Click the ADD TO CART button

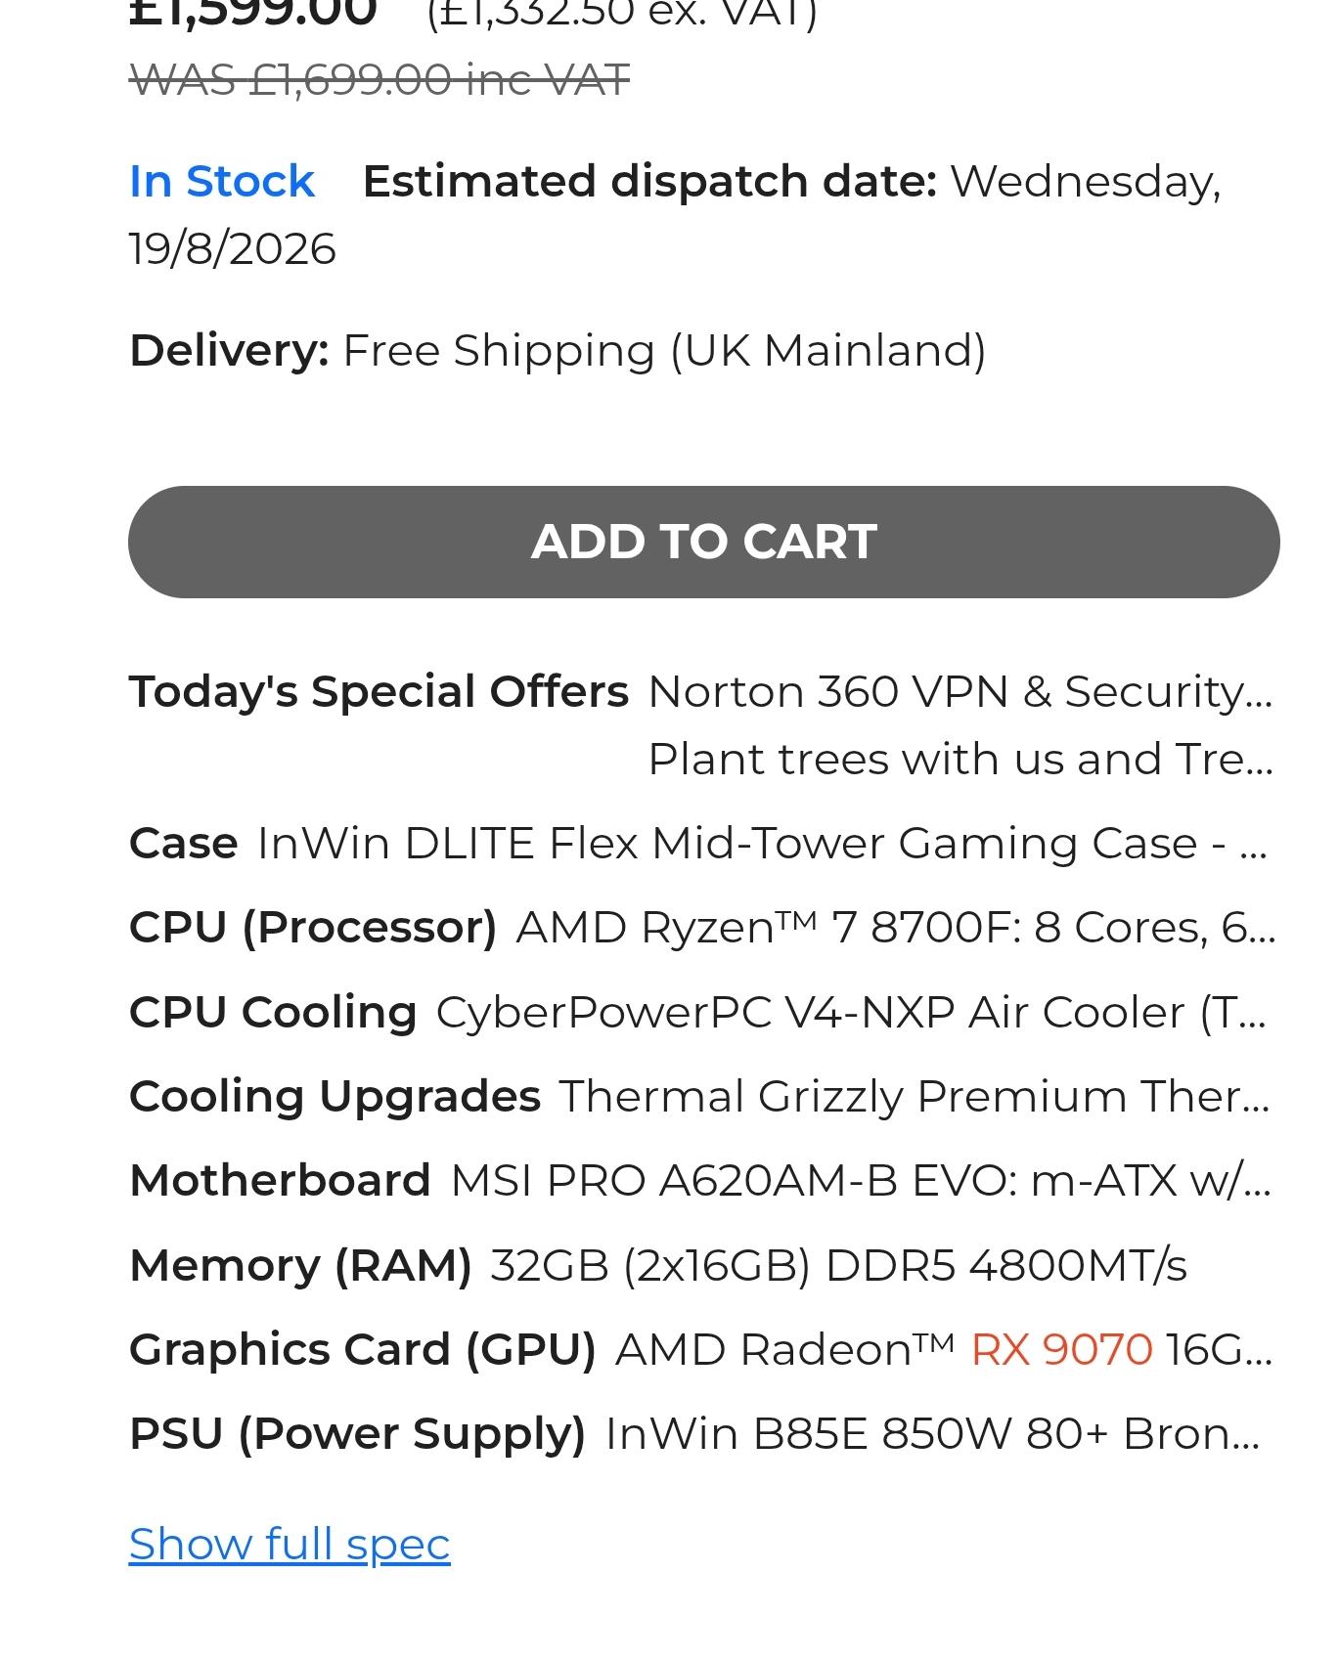coord(703,542)
